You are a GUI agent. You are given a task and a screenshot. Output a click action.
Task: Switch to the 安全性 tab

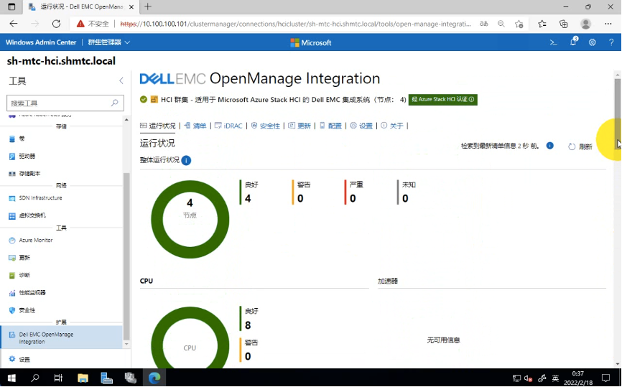click(265, 126)
